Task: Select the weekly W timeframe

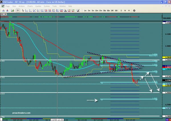Action: pos(125,11)
